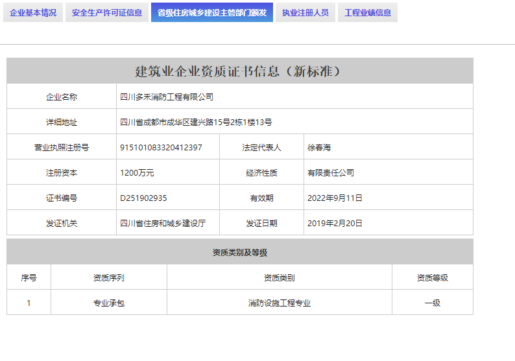Click the 资质类别及等级 section header
Image resolution: width=515 pixels, height=361 pixels.
coord(239,252)
